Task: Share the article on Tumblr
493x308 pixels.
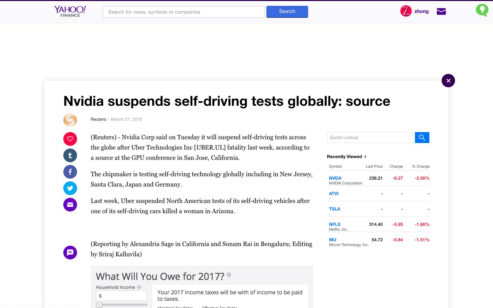Action: (x=70, y=155)
